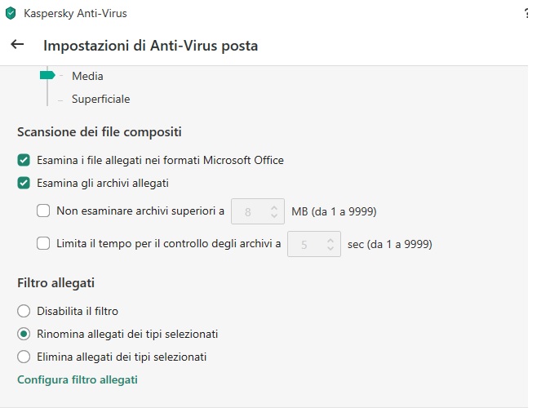This screenshot has width=550, height=408.
Task: Decrease seconds limit stepper down arrow
Action: click(x=330, y=248)
